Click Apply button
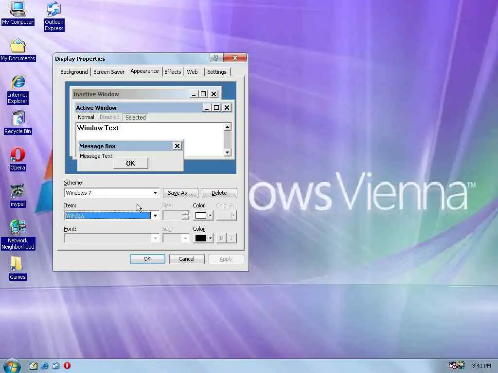Image resolution: width=498 pixels, height=373 pixels. tap(226, 259)
